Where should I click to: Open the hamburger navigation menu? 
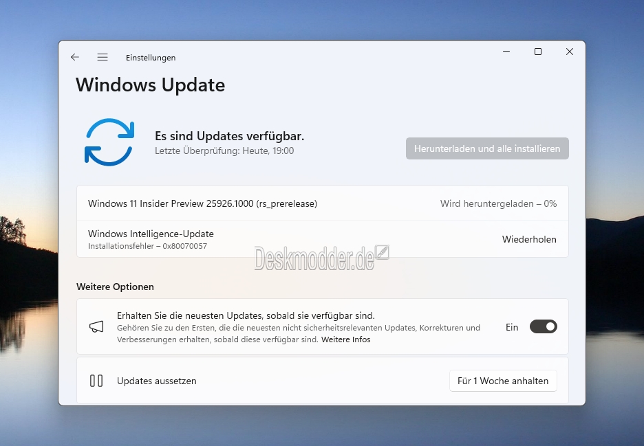click(103, 57)
